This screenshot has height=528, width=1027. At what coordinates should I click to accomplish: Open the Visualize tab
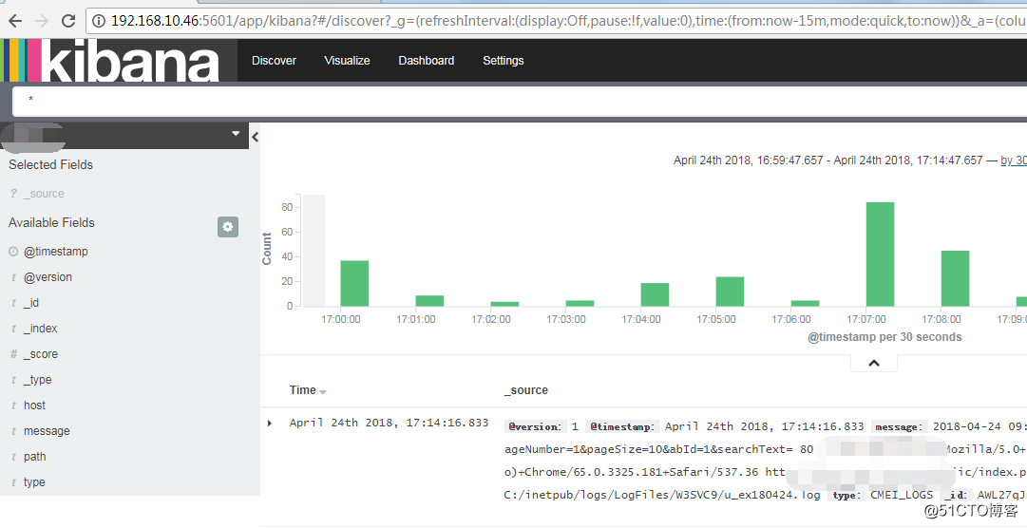(x=347, y=60)
